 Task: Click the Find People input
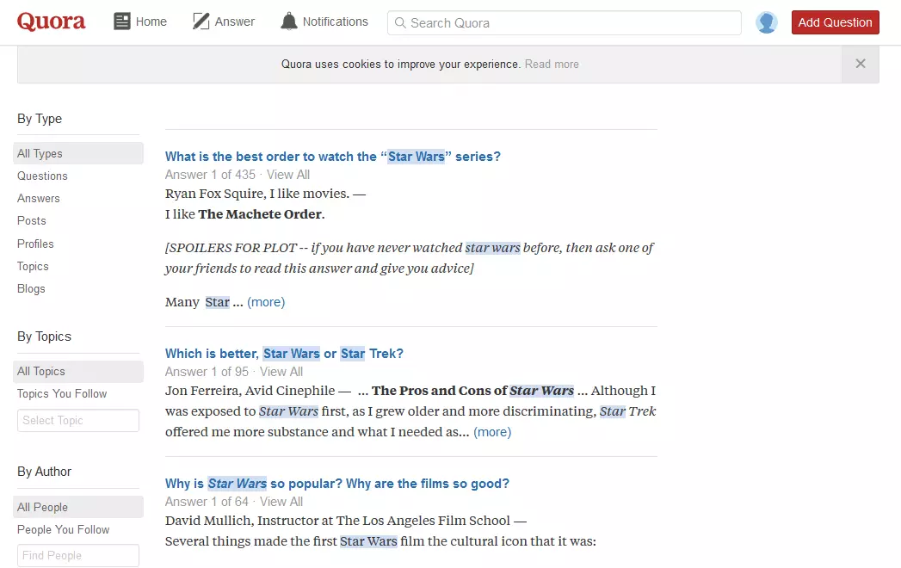pos(78,555)
